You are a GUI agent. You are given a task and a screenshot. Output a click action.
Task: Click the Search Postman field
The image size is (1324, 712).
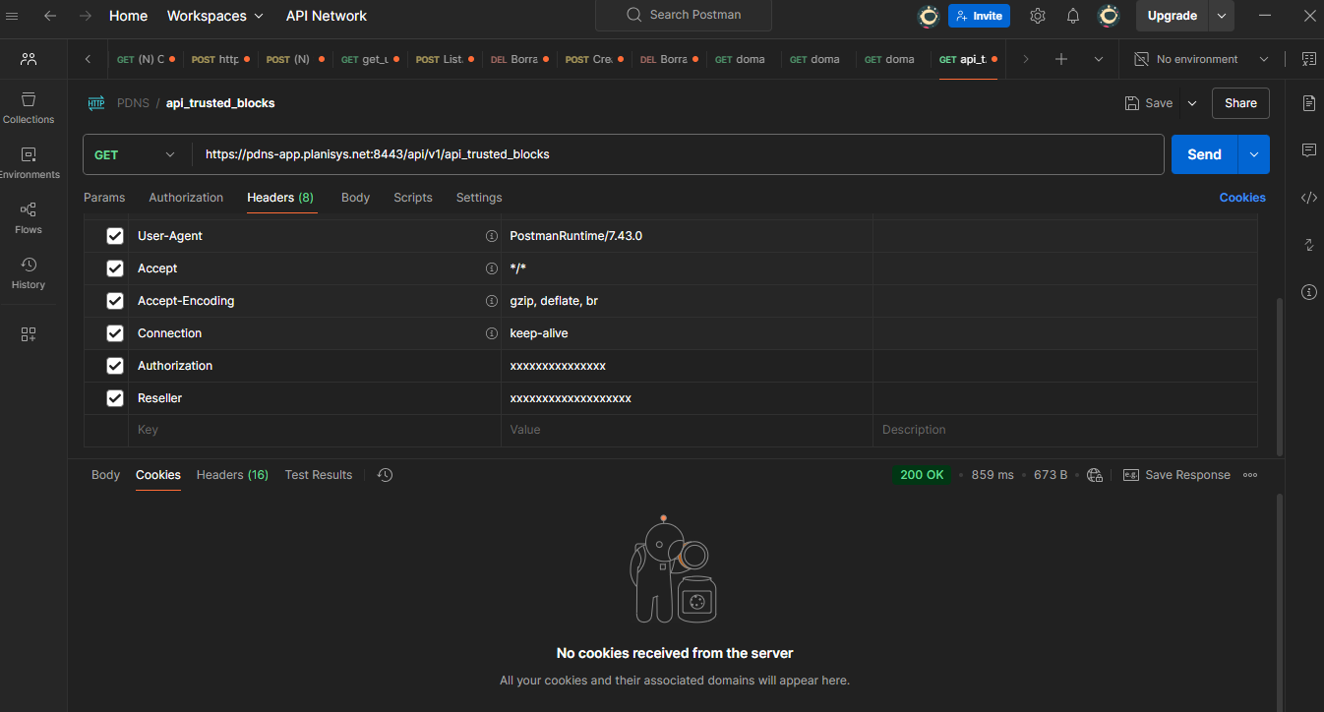[x=684, y=16]
